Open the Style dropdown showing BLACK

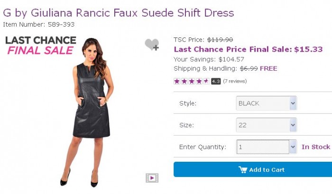coord(266,103)
